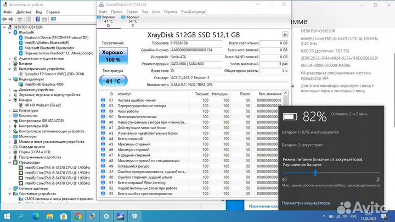Collapse the DESKTOP-OB1530R root node

pyautogui.click(x=4, y=27)
